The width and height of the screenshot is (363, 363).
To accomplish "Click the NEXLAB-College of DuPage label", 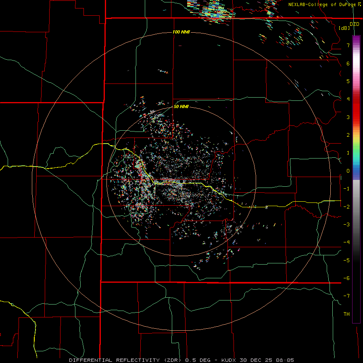I will tap(322, 4).
